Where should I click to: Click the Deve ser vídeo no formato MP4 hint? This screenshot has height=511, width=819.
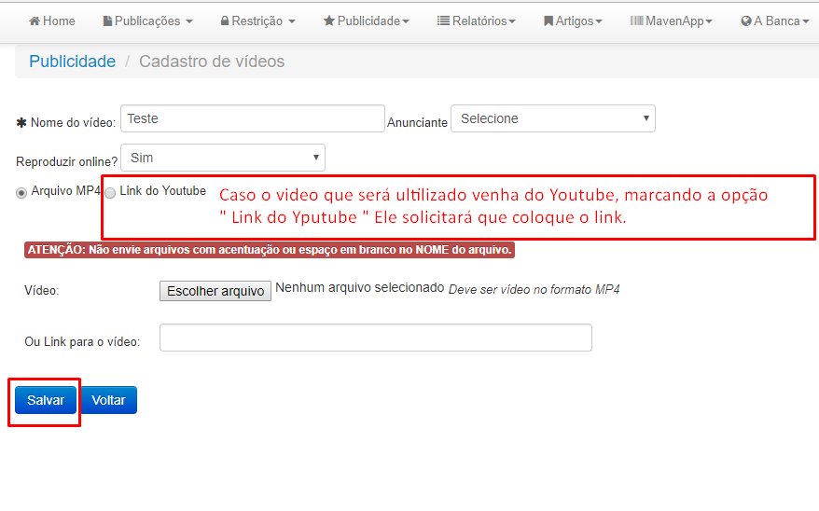click(x=534, y=290)
